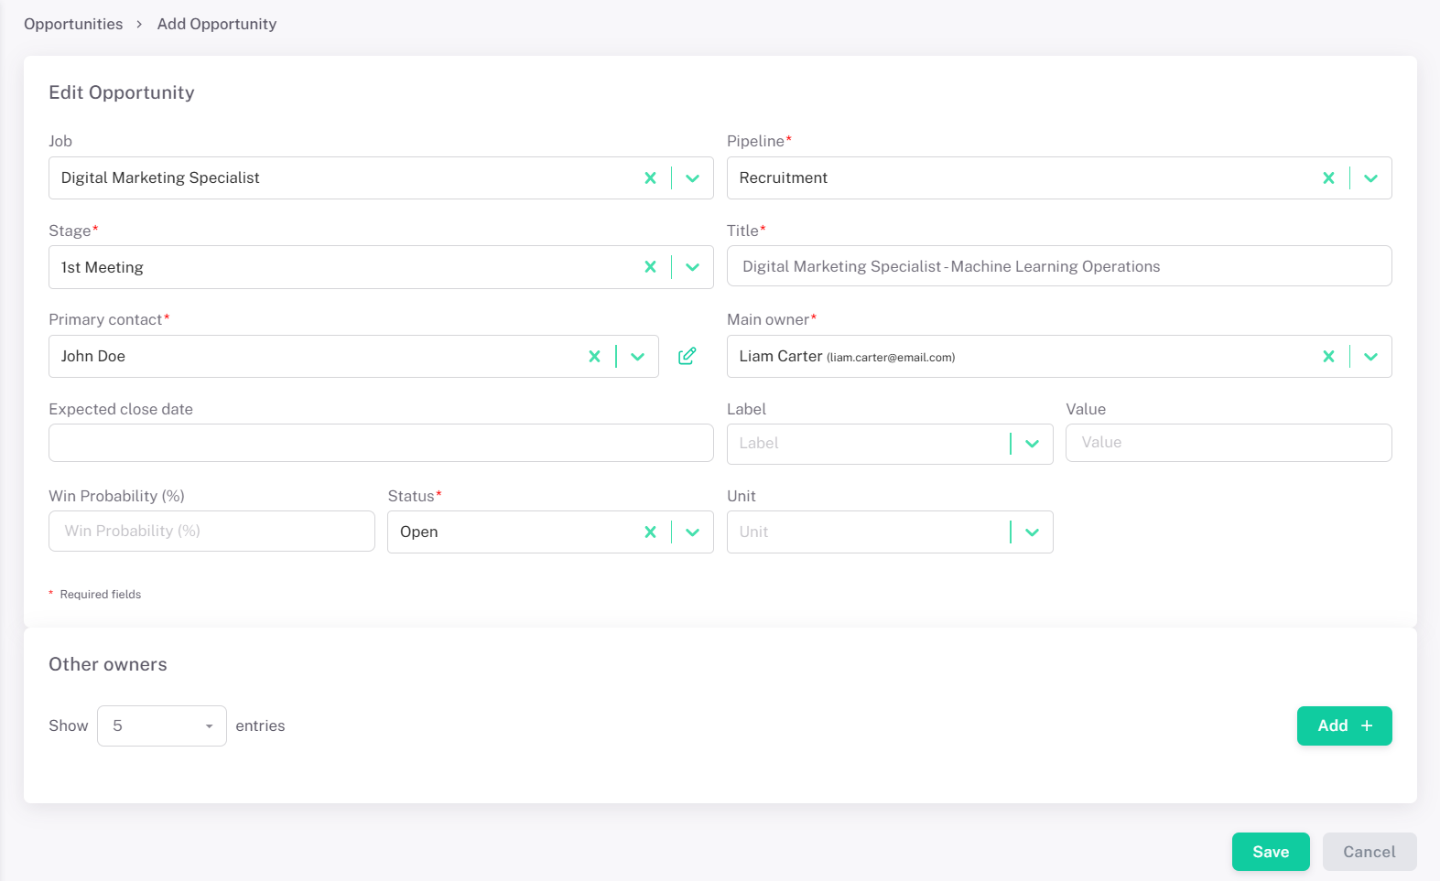Expand the Job dropdown list

[x=693, y=178]
